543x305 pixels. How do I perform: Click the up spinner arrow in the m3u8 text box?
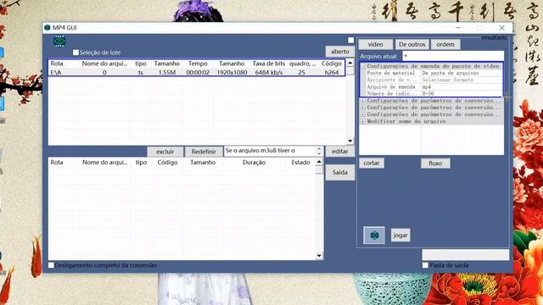click(319, 149)
